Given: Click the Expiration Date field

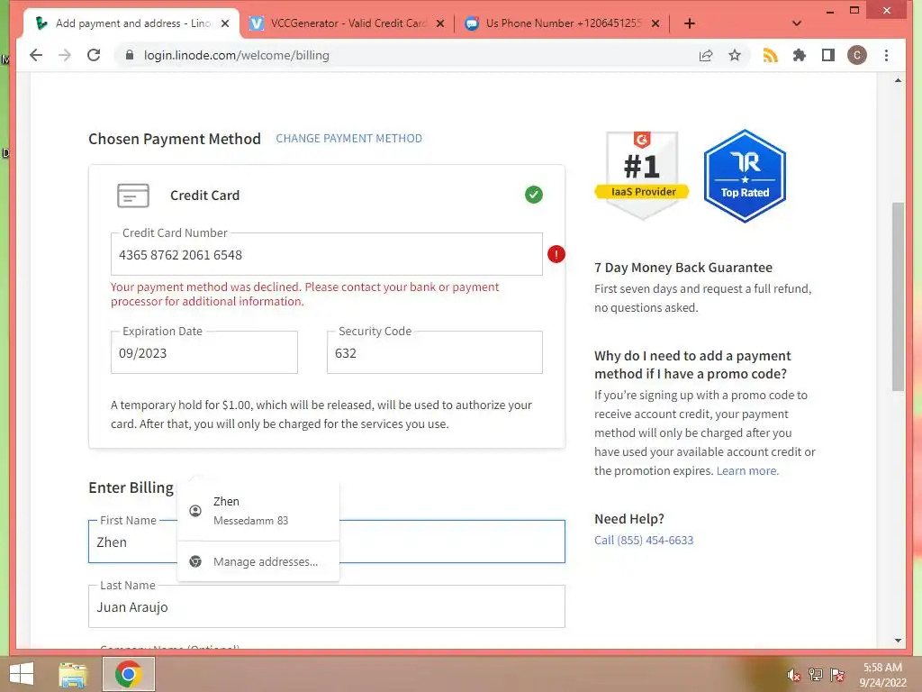Looking at the screenshot, I should tap(204, 352).
